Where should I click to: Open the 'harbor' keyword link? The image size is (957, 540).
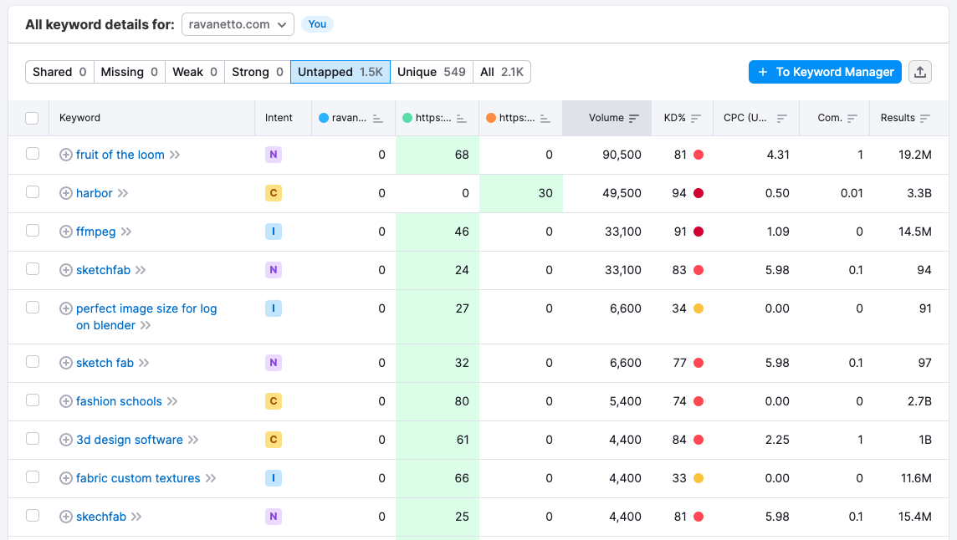95,193
